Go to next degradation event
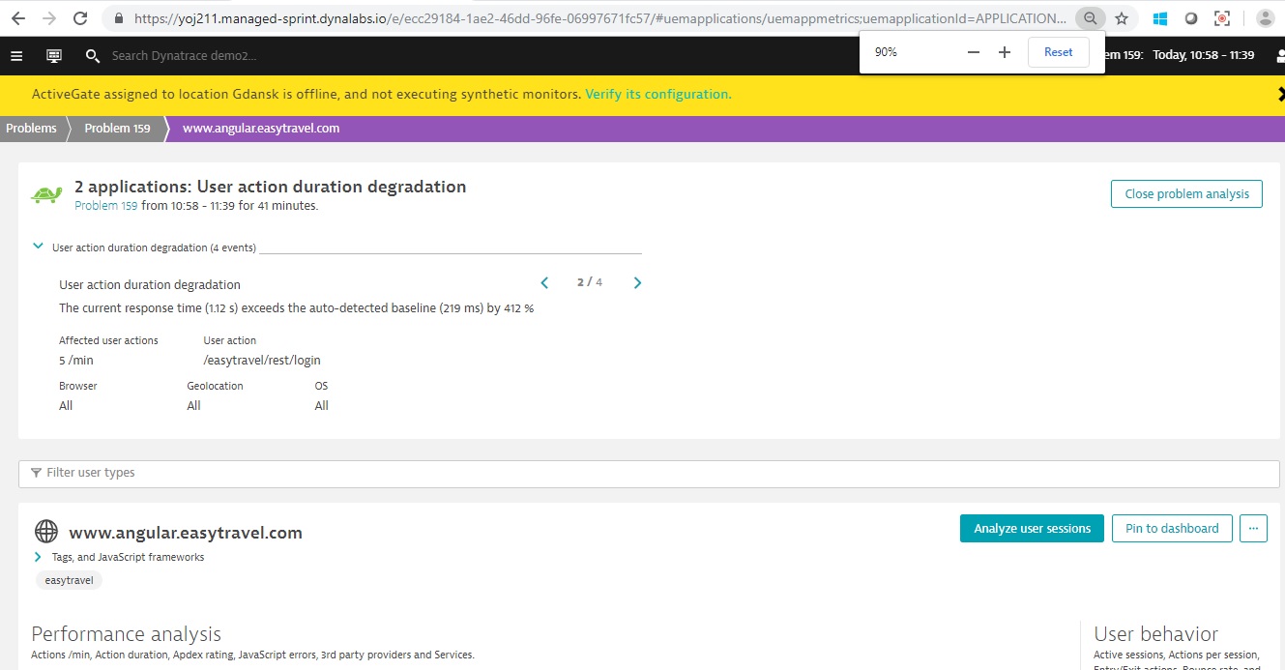The image size is (1285, 670). (x=637, y=283)
